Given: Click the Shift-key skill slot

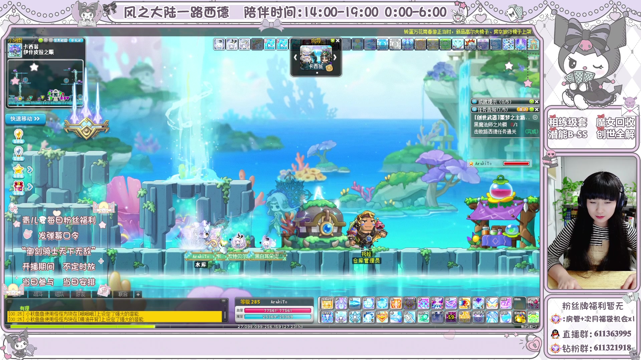Looking at the screenshot, I should pyautogui.click(x=327, y=303).
